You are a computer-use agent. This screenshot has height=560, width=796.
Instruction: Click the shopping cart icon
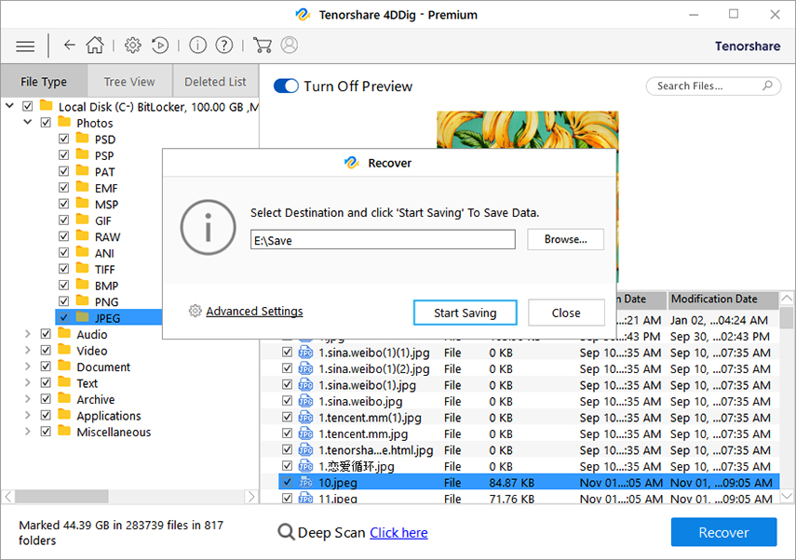coord(262,46)
